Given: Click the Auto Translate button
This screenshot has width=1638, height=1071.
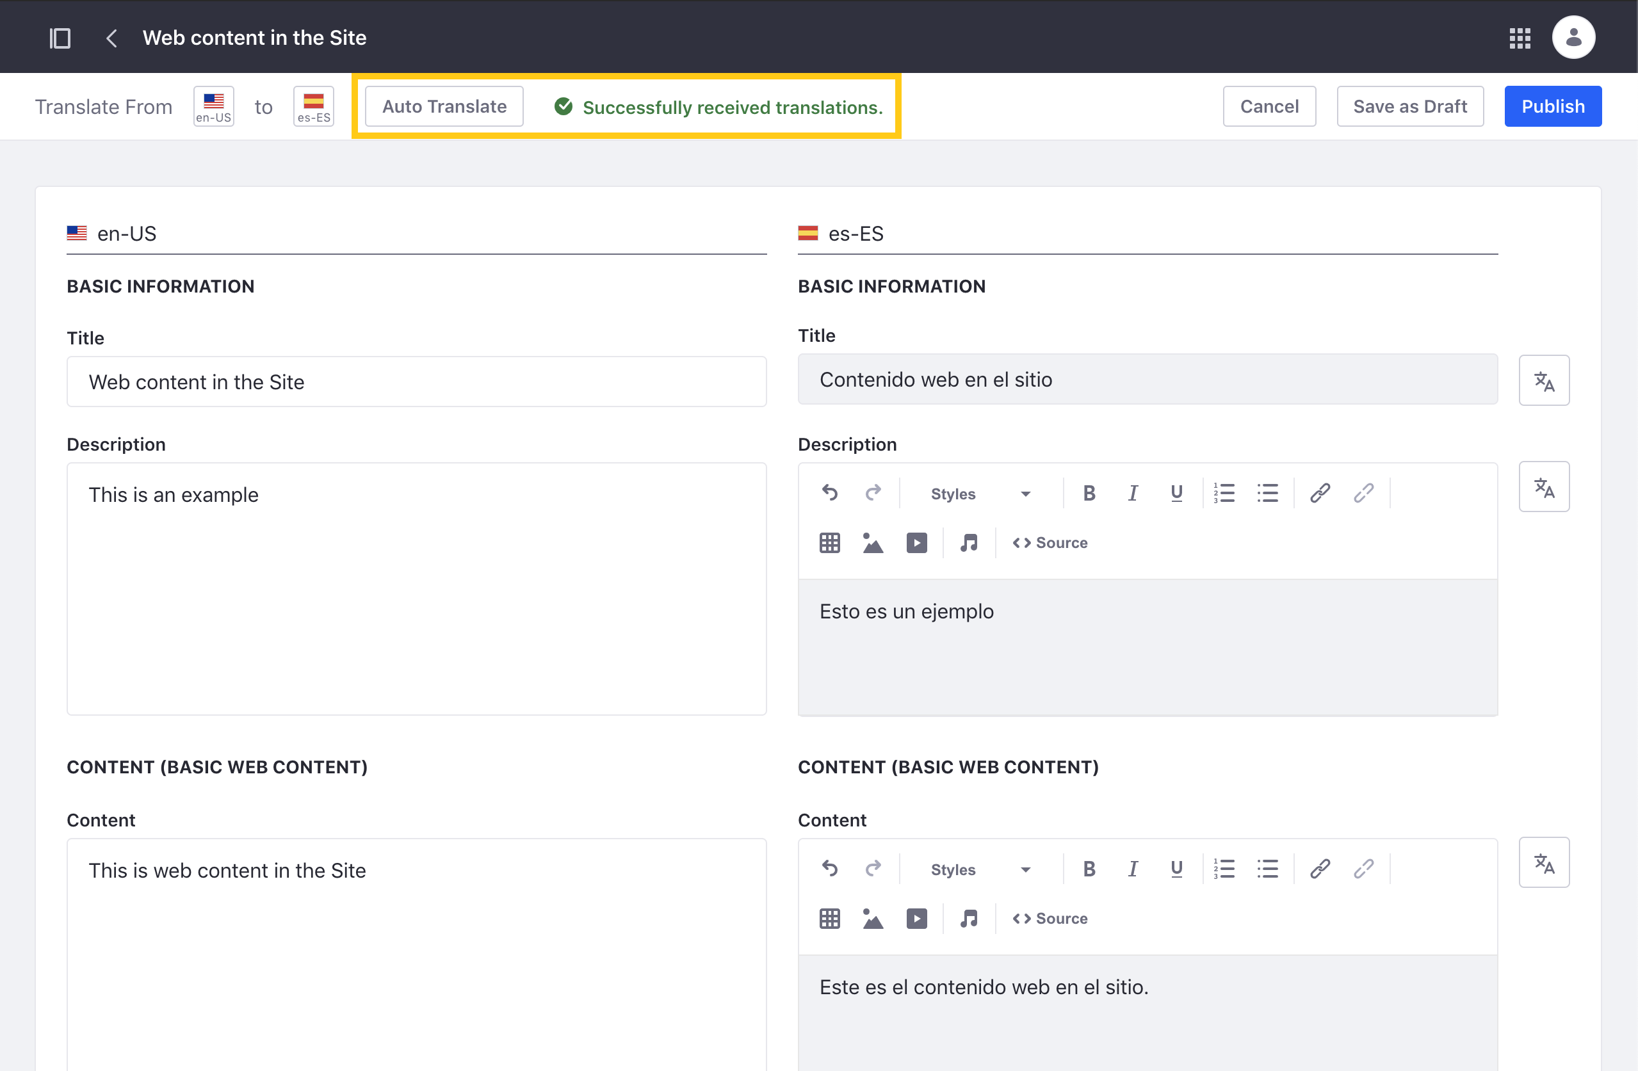Looking at the screenshot, I should 444,106.
